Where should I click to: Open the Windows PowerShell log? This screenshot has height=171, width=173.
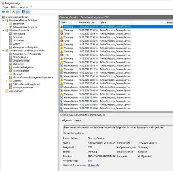point(23,87)
